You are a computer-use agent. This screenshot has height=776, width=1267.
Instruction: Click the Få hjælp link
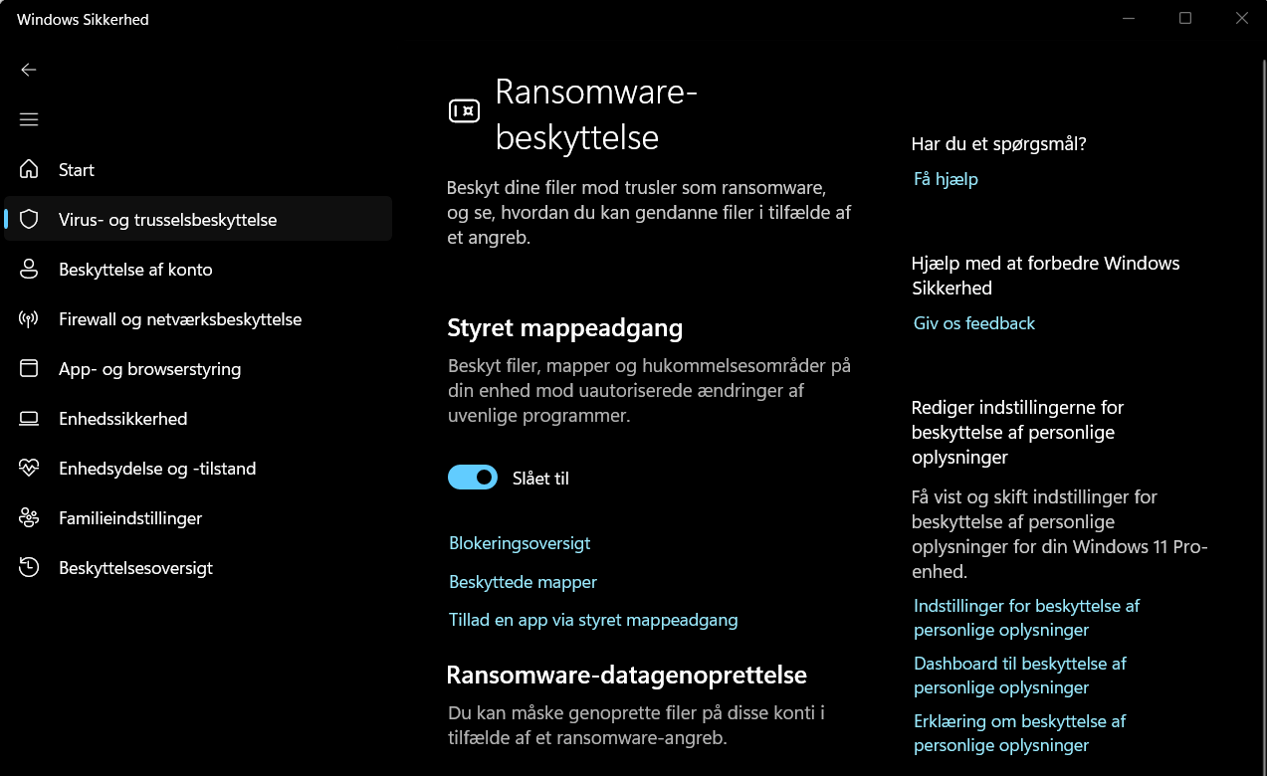tap(946, 179)
